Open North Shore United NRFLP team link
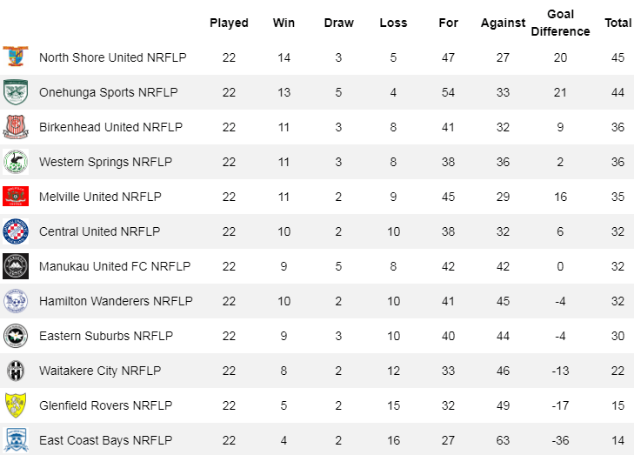 112,57
